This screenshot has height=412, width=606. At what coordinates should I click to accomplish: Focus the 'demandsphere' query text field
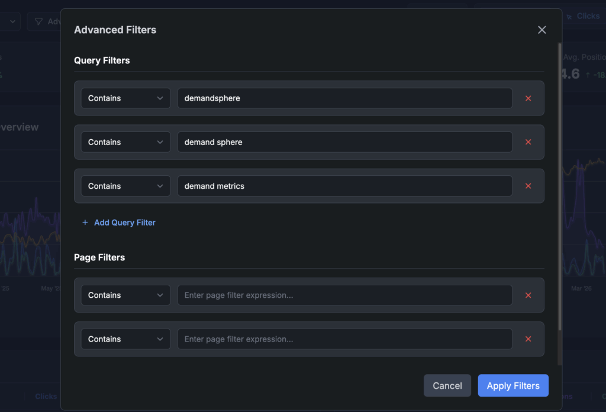(344, 98)
